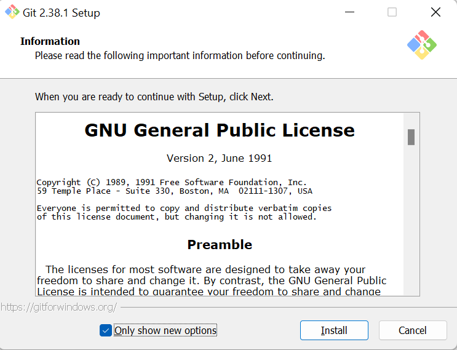The image size is (457, 350).
Task: Click the Free Software Foundation copyright line
Action: (x=172, y=182)
